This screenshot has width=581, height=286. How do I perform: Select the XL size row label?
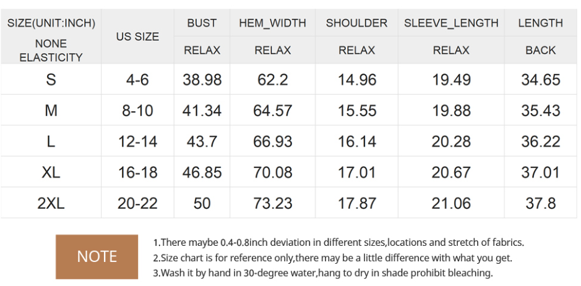pos(51,172)
